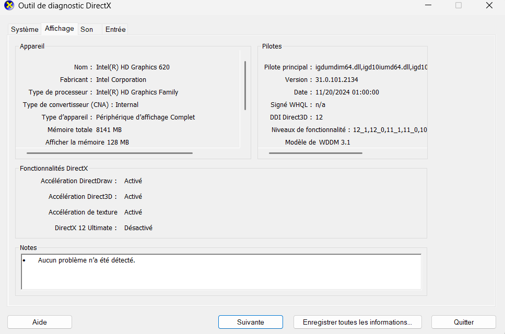Screen dimensions: 505x334
Task: Click the Aide button
Action: pos(40,322)
